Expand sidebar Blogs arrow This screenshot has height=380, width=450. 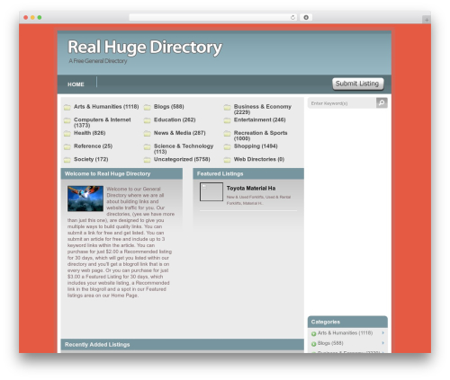click(x=383, y=343)
